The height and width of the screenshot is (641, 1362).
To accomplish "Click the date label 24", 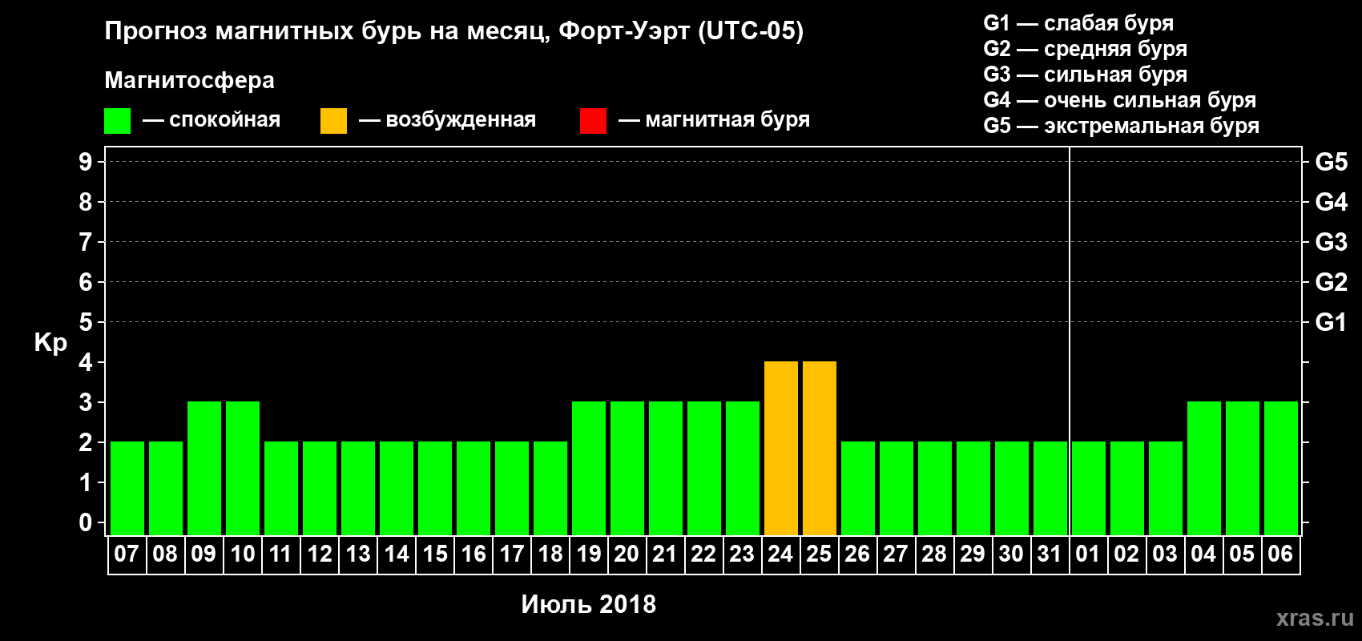I will 780,554.
